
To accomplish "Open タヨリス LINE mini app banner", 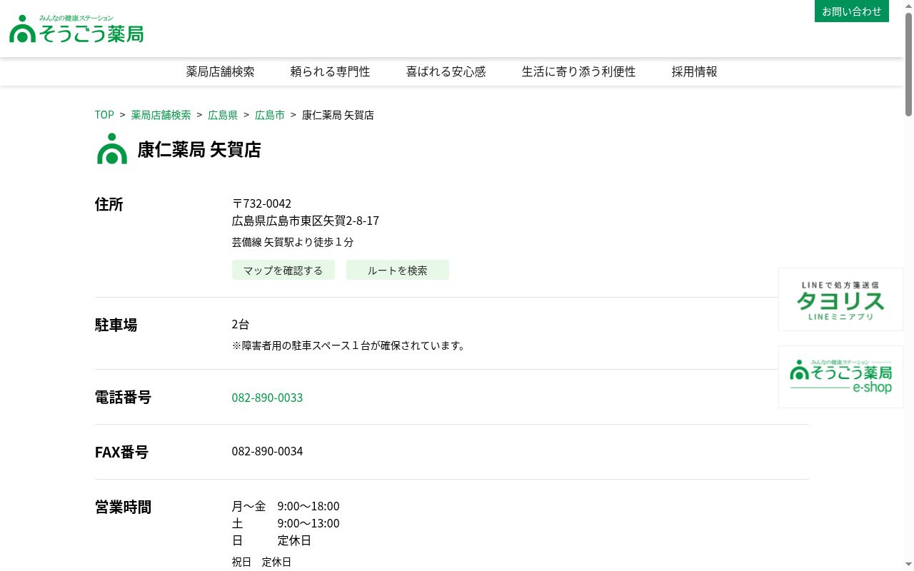I will point(840,300).
